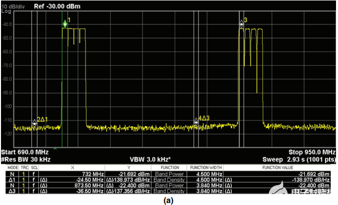Click Band Density in the Δ3 row
Screen dimensions: 338x205
point(169,191)
